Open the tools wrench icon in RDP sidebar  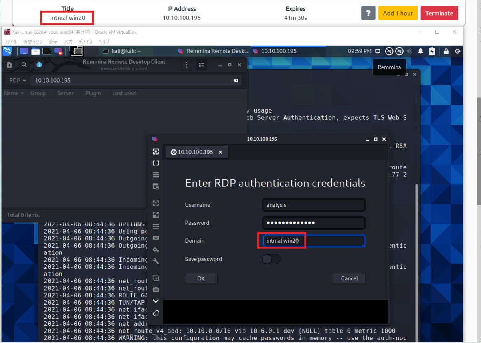point(156,261)
